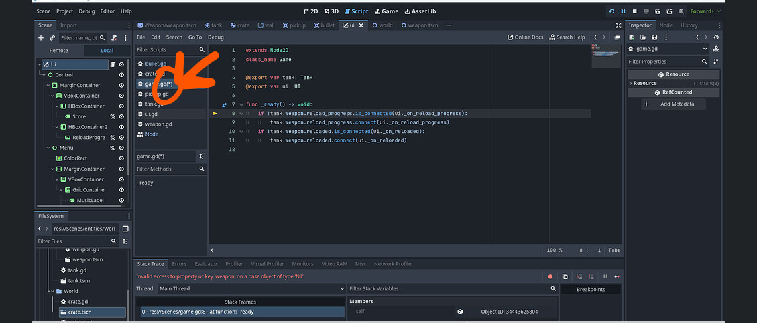Image resolution: width=757 pixels, height=323 pixels.
Task: Click the unique name percent icon on Score
Action: point(113,116)
